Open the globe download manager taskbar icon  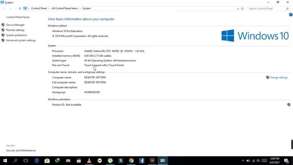pyautogui.click(x=58, y=160)
